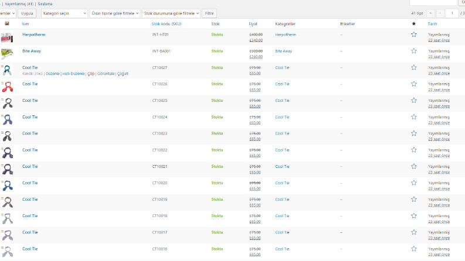Open thumbnail of Cool Tie CT10027
The width and height of the screenshot is (465, 261).
[7, 70]
